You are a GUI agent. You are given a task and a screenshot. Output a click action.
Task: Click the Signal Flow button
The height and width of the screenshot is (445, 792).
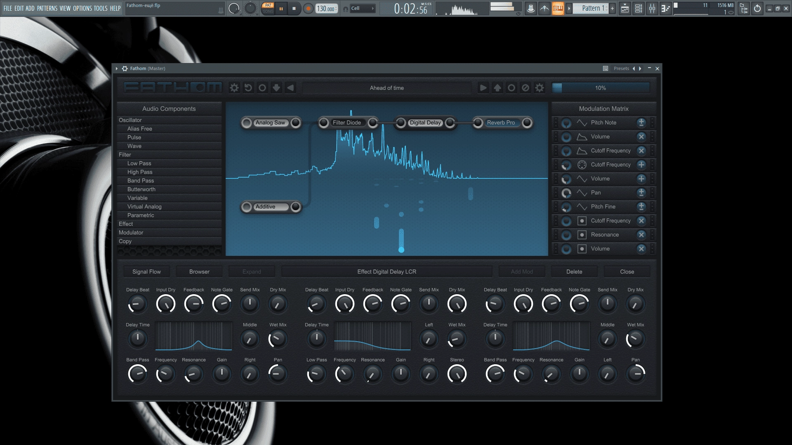tap(146, 272)
